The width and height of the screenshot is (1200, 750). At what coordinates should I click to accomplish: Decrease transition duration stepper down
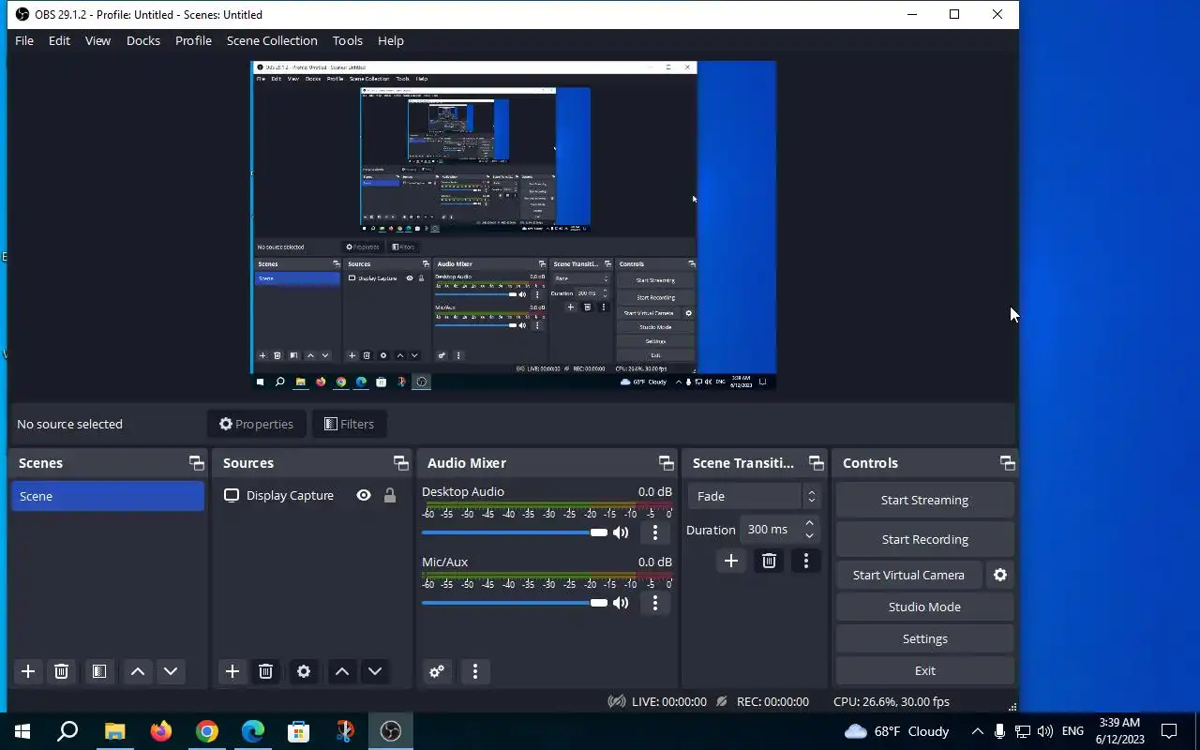(810, 536)
